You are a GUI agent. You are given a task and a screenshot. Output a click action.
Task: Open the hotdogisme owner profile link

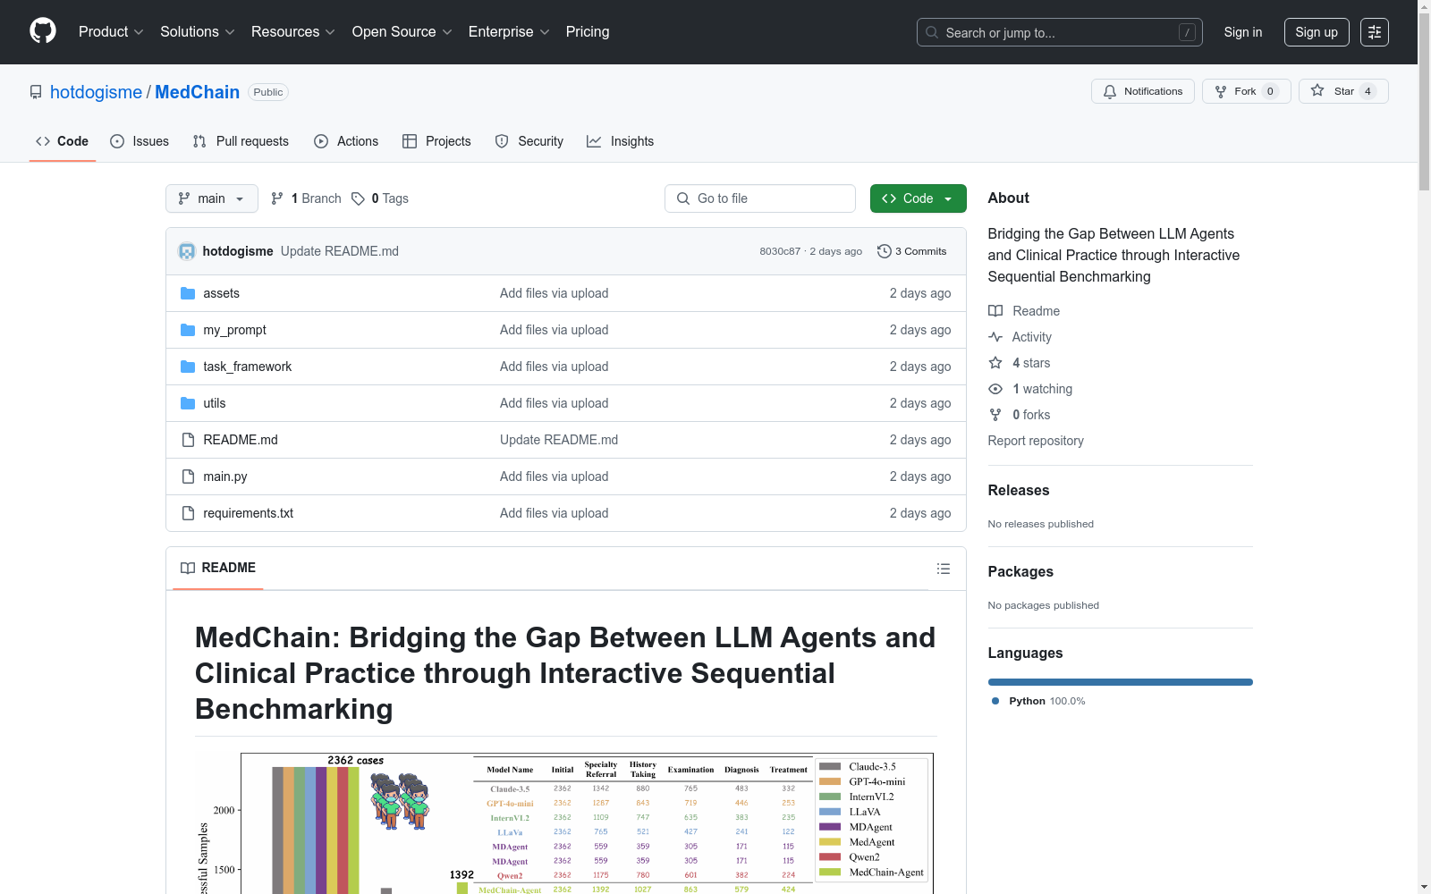[96, 92]
